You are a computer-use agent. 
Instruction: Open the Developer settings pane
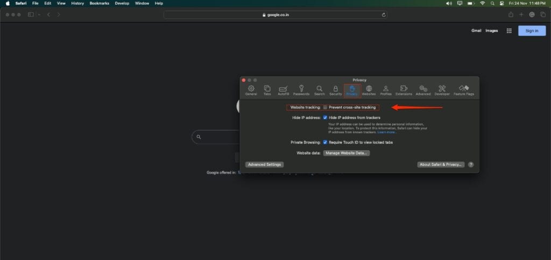(x=442, y=90)
